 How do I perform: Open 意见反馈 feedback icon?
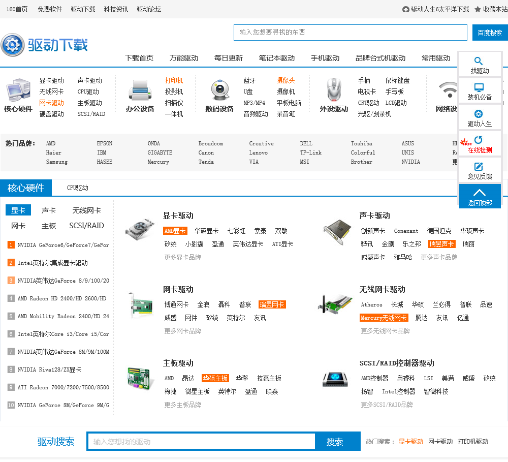[x=479, y=167]
